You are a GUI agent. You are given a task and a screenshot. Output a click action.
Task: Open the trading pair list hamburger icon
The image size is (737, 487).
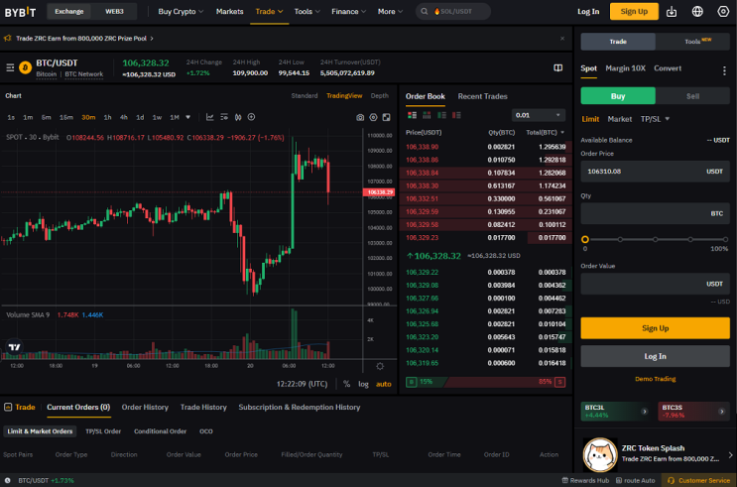pyautogui.click(x=10, y=67)
